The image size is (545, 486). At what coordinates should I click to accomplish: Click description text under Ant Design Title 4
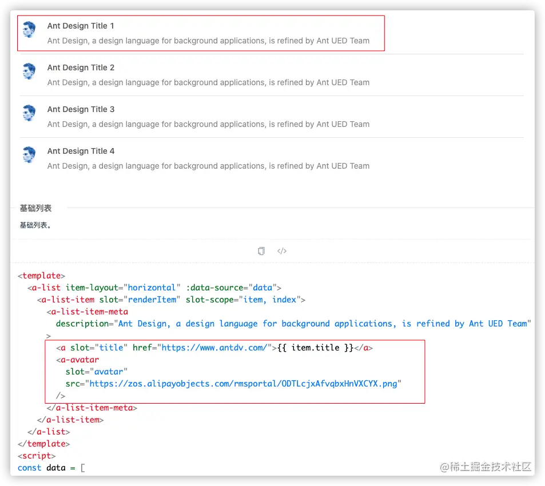point(208,166)
